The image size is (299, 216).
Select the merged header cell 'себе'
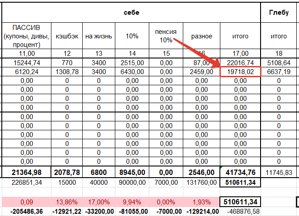[131, 12]
